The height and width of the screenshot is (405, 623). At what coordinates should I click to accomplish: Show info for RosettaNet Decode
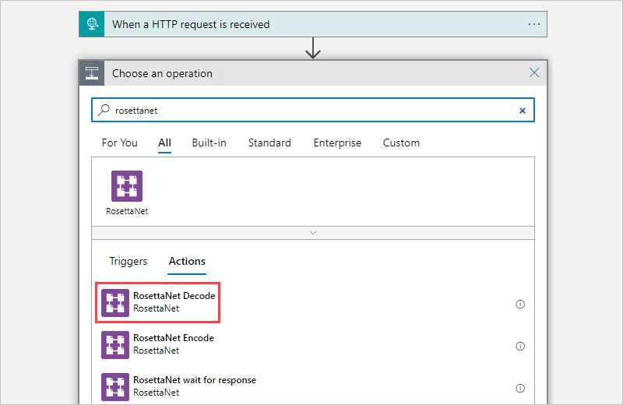point(520,304)
